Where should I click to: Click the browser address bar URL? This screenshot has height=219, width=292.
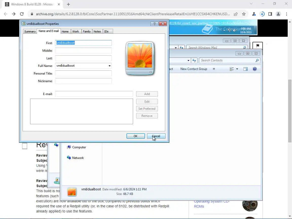(x=133, y=14)
